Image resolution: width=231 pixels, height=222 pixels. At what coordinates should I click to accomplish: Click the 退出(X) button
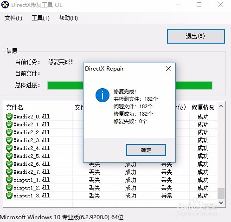196,36
